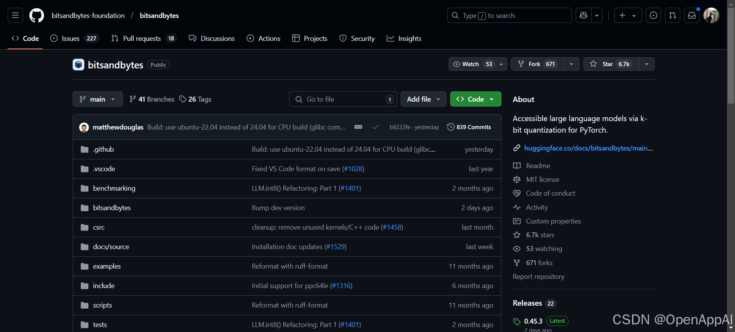Open the Activity pulse icon link
Screen dimensions: 735x332
click(x=517, y=207)
